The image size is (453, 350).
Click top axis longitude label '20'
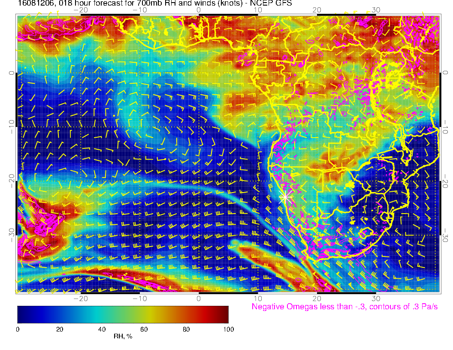[x=317, y=10]
